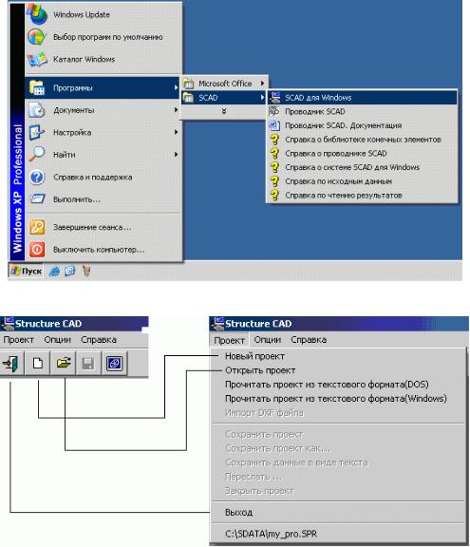Click the submenu arrow on the Найти item
Screen dimensions: 470x547
click(176, 154)
